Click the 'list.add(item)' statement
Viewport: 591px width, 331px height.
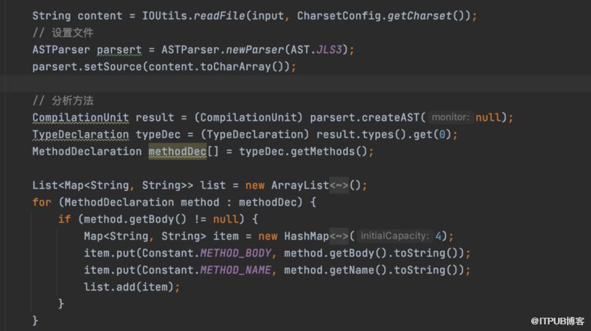[x=132, y=287]
